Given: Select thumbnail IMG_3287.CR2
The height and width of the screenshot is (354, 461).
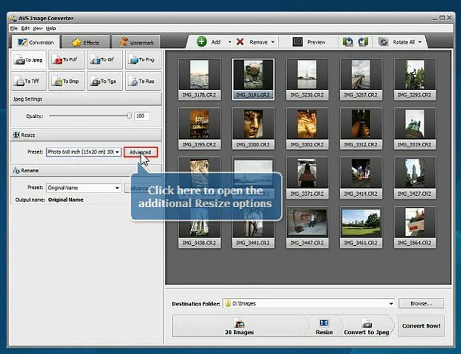Looking at the screenshot, I should (x=361, y=79).
